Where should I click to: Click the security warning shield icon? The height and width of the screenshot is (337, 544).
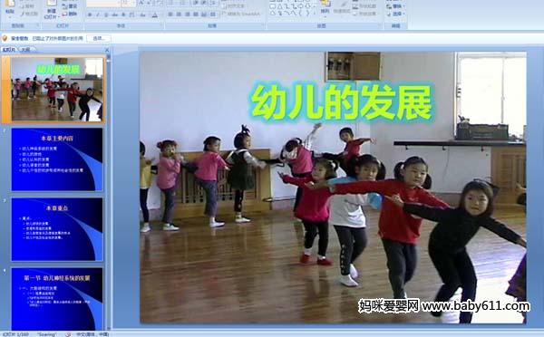tap(5, 38)
